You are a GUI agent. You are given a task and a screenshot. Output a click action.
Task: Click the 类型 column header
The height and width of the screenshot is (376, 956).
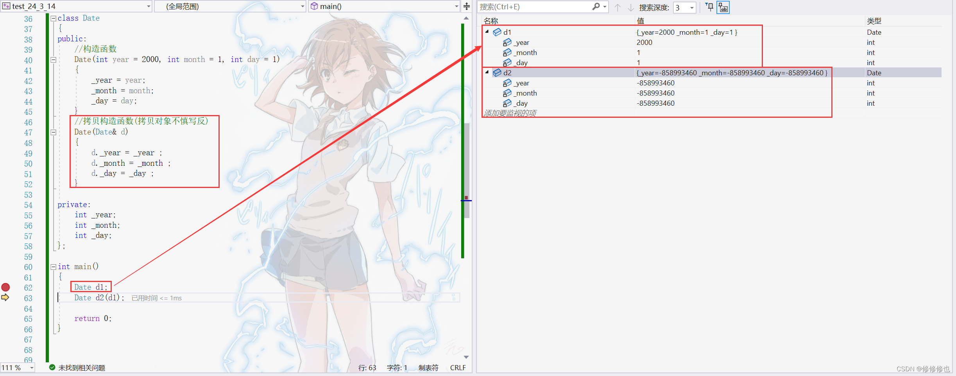[874, 21]
